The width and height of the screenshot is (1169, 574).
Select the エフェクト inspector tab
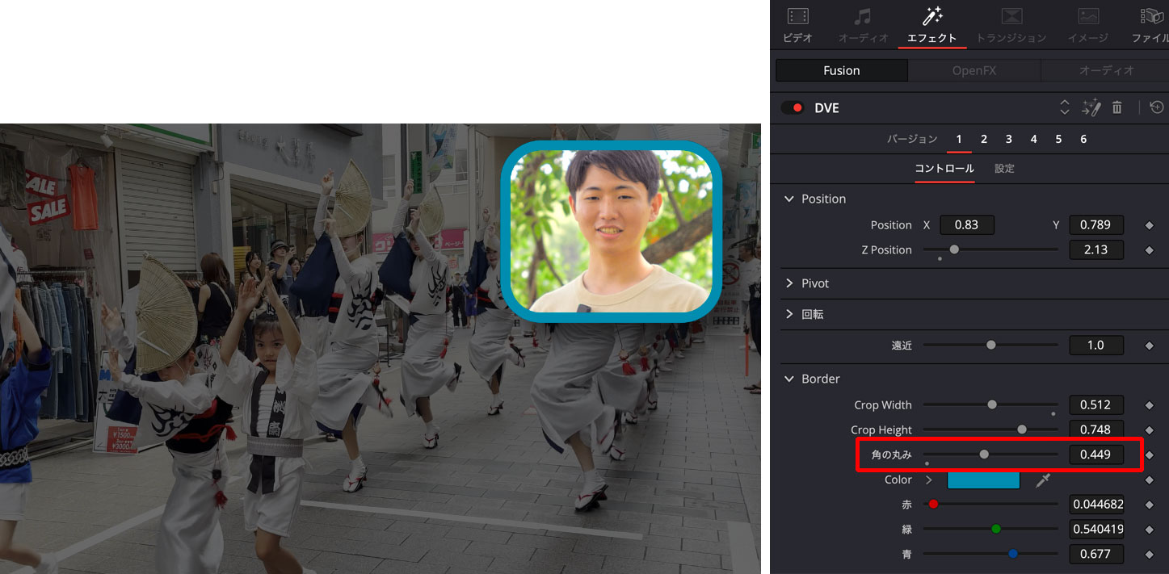click(x=931, y=24)
